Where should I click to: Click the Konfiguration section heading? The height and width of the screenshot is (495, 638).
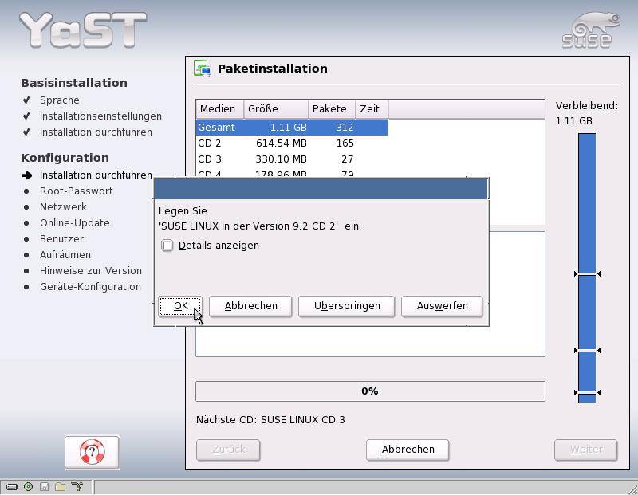point(65,158)
